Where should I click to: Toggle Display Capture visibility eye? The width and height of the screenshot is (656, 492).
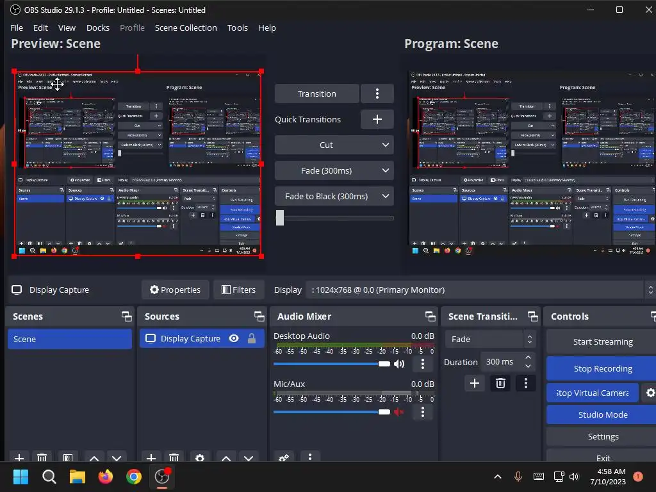click(x=234, y=338)
